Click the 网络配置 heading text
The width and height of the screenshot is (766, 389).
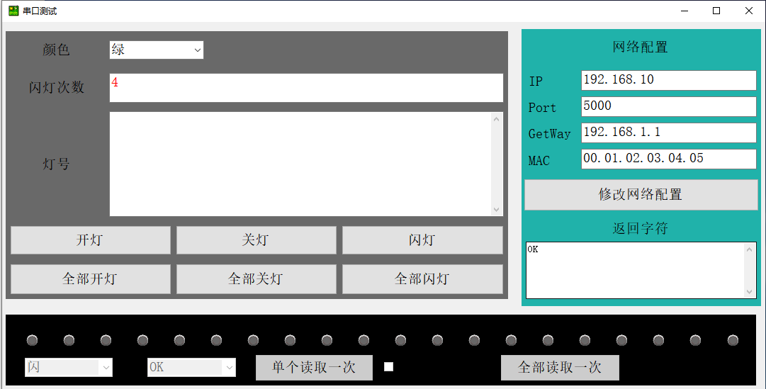point(640,47)
